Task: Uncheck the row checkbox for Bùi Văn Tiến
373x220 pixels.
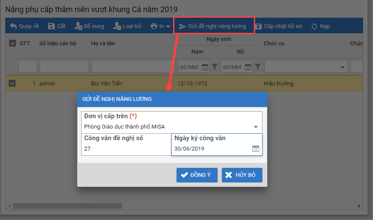Action: [12, 83]
